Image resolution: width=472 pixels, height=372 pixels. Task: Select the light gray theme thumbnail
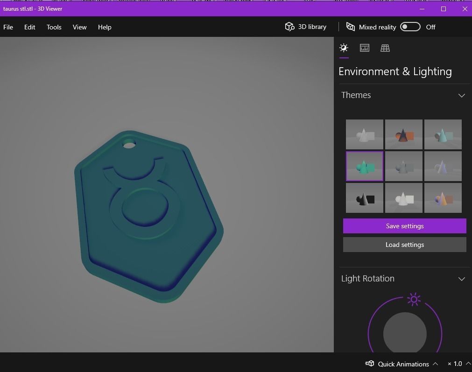365,134
